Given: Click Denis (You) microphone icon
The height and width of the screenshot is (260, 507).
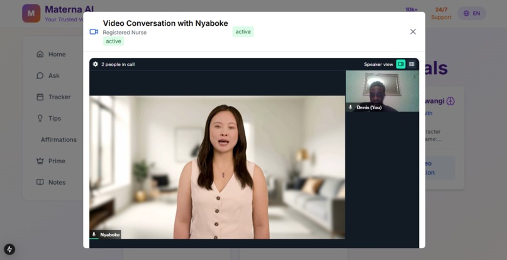Looking at the screenshot, I should (350, 107).
